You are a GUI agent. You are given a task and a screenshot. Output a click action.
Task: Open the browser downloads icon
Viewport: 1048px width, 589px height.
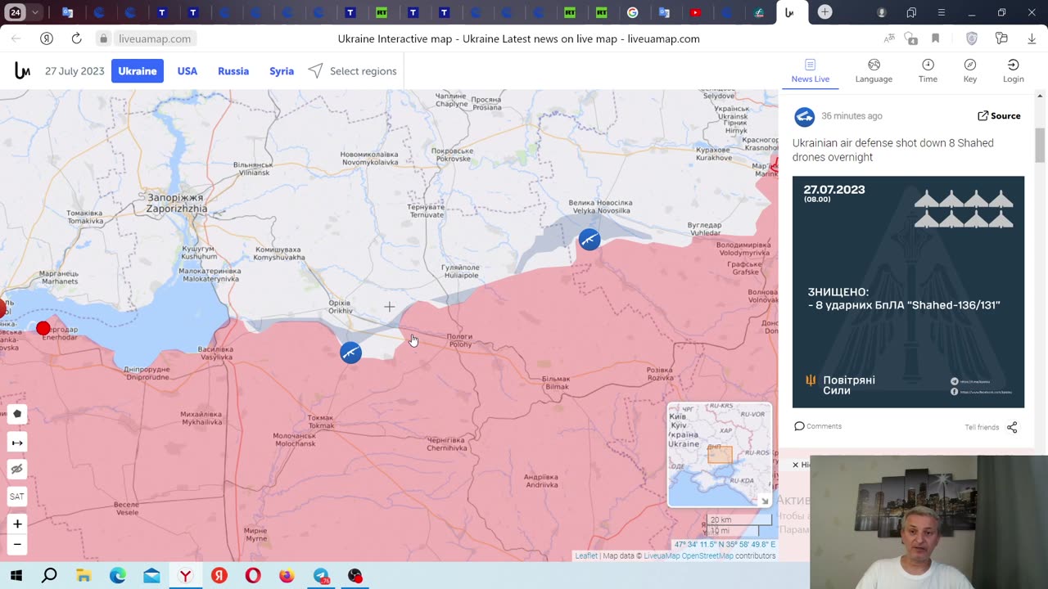1031,38
